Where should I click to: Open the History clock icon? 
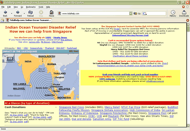[x=173, y=12]
